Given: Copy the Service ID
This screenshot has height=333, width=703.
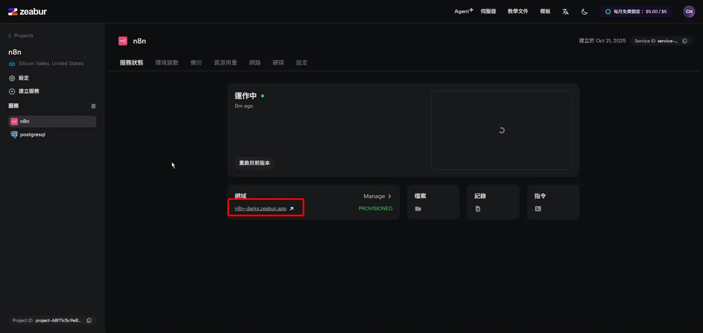Looking at the screenshot, I should 684,41.
